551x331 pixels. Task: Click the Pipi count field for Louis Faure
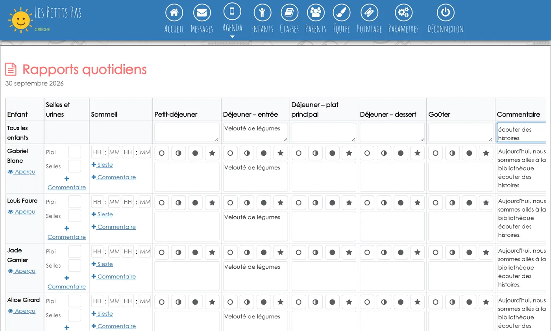(x=74, y=202)
